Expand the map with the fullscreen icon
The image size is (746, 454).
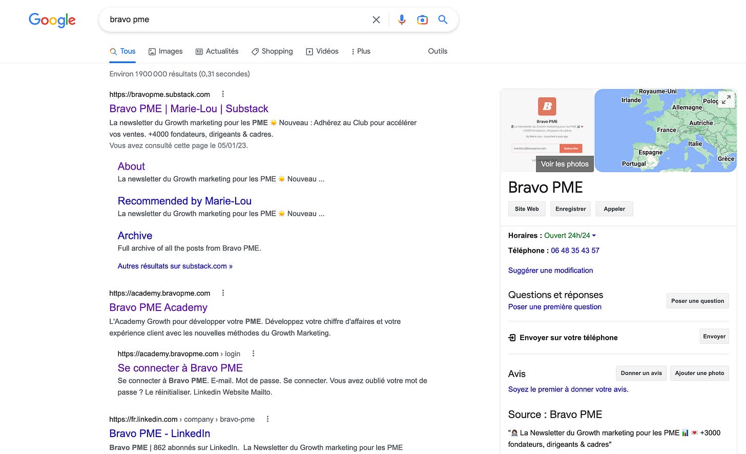pyautogui.click(x=726, y=99)
